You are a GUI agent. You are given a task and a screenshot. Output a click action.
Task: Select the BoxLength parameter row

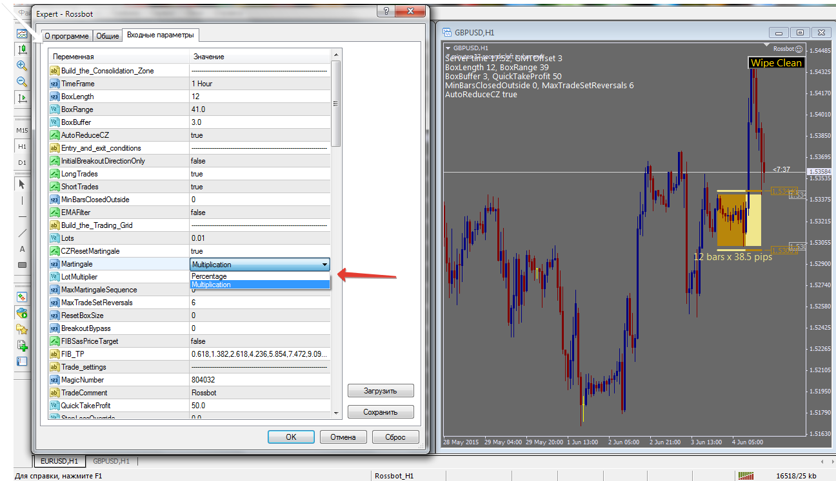(x=190, y=97)
